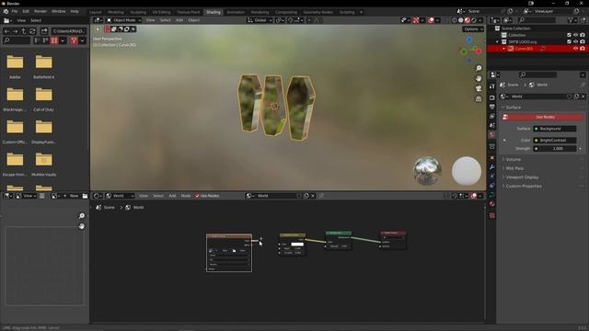
Task: Toggle Use Nodes checkbox in node editor
Action: point(197,196)
